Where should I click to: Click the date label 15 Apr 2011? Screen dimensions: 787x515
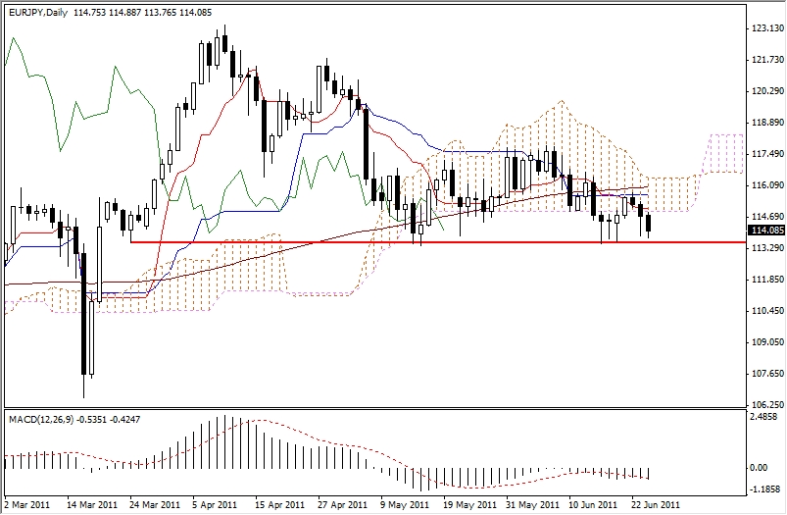coord(280,504)
